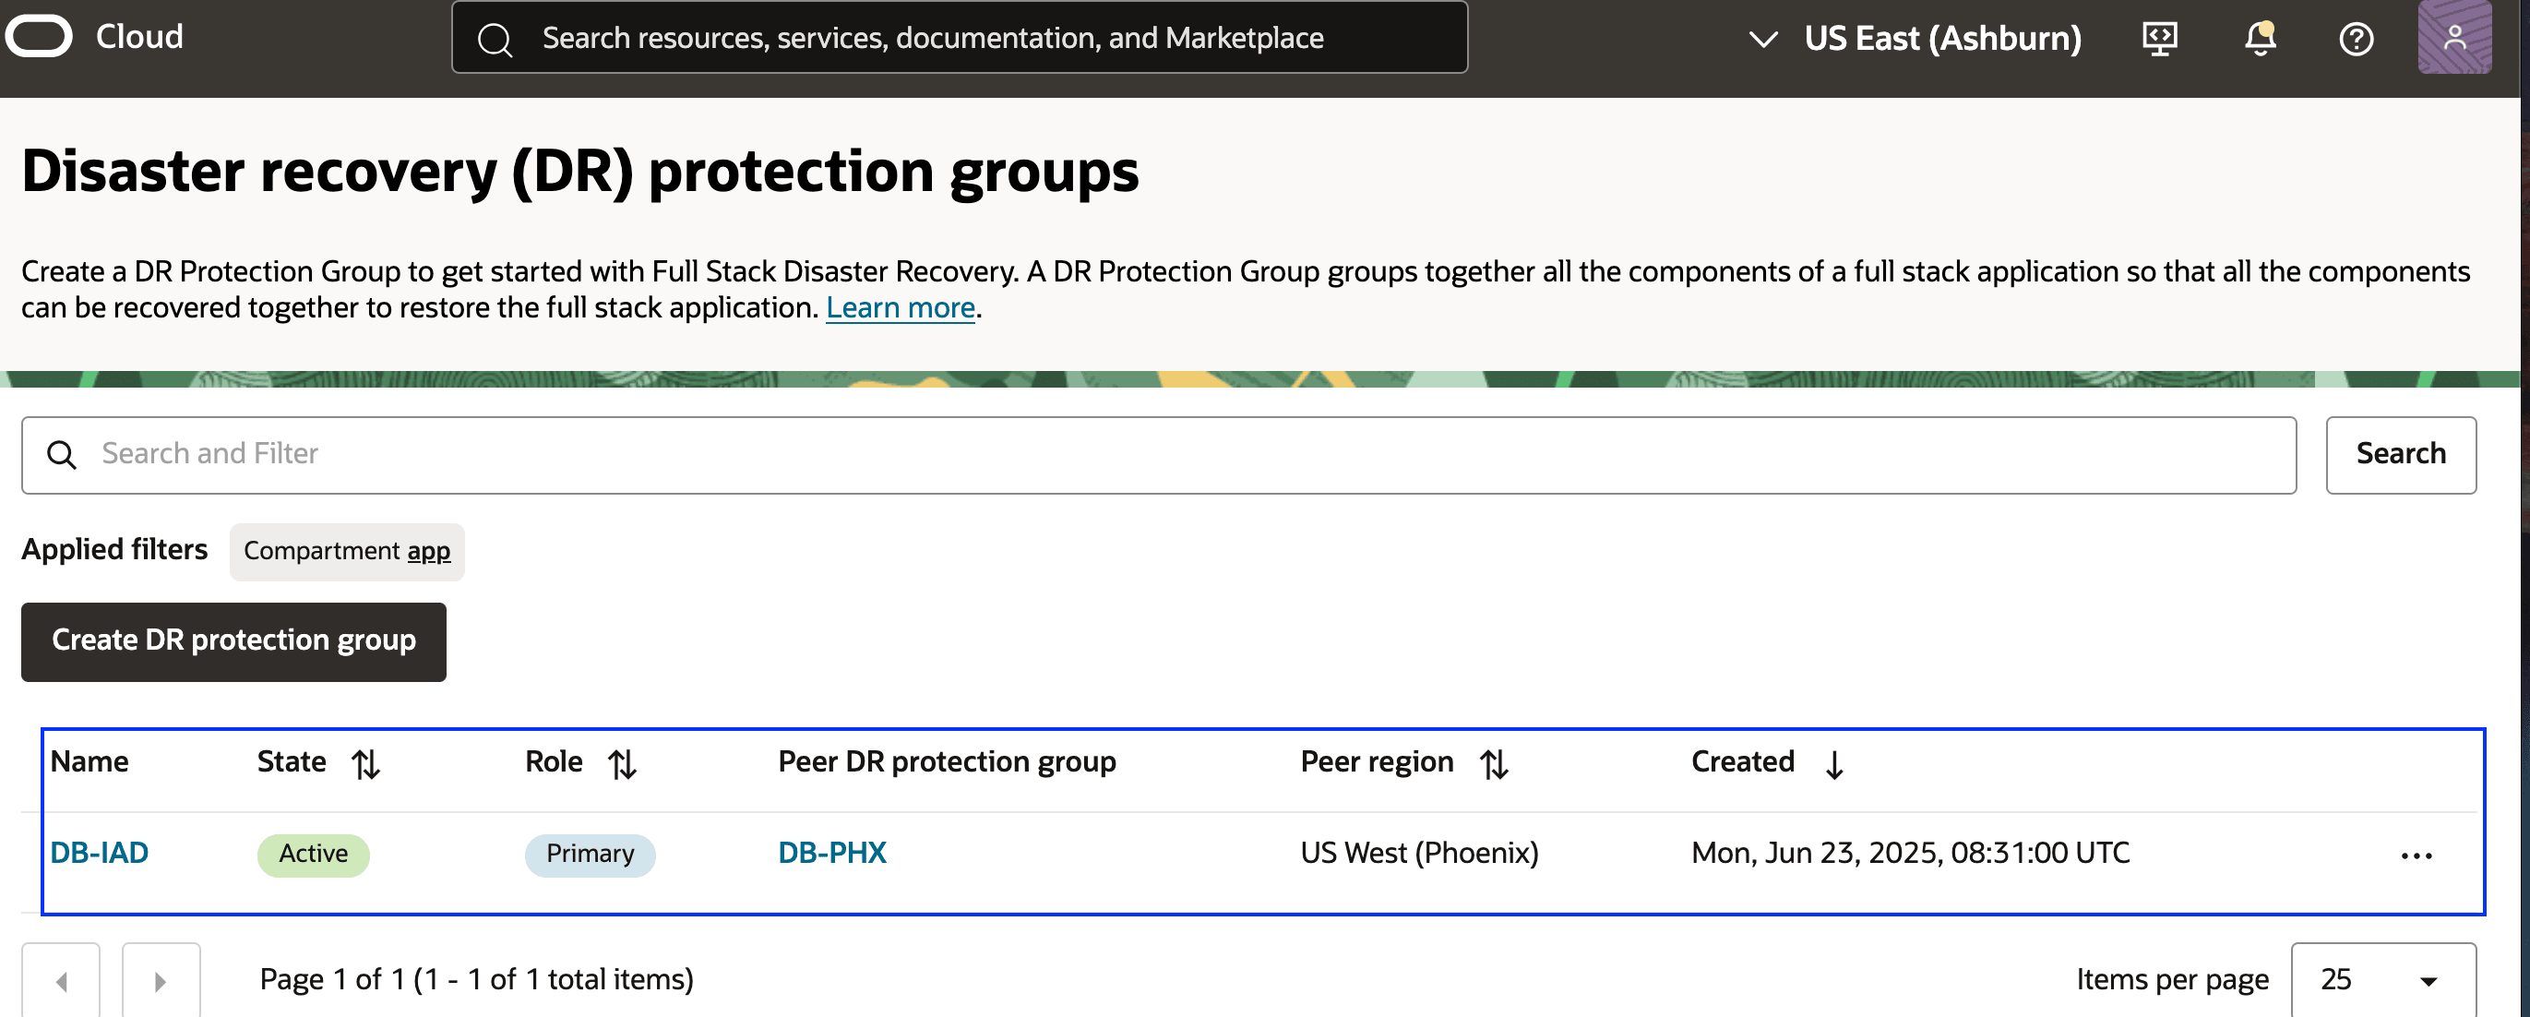Open the notifications bell icon
Screen dimensions: 2530x1017
coord(2259,39)
